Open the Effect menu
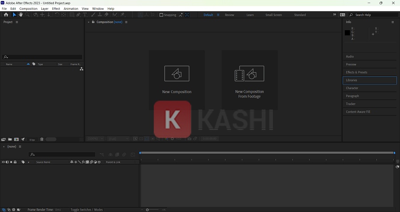Image resolution: width=400 pixels, height=212 pixels. tap(56, 9)
